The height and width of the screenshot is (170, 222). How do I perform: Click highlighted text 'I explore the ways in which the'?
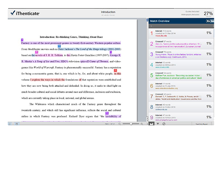(47, 80)
